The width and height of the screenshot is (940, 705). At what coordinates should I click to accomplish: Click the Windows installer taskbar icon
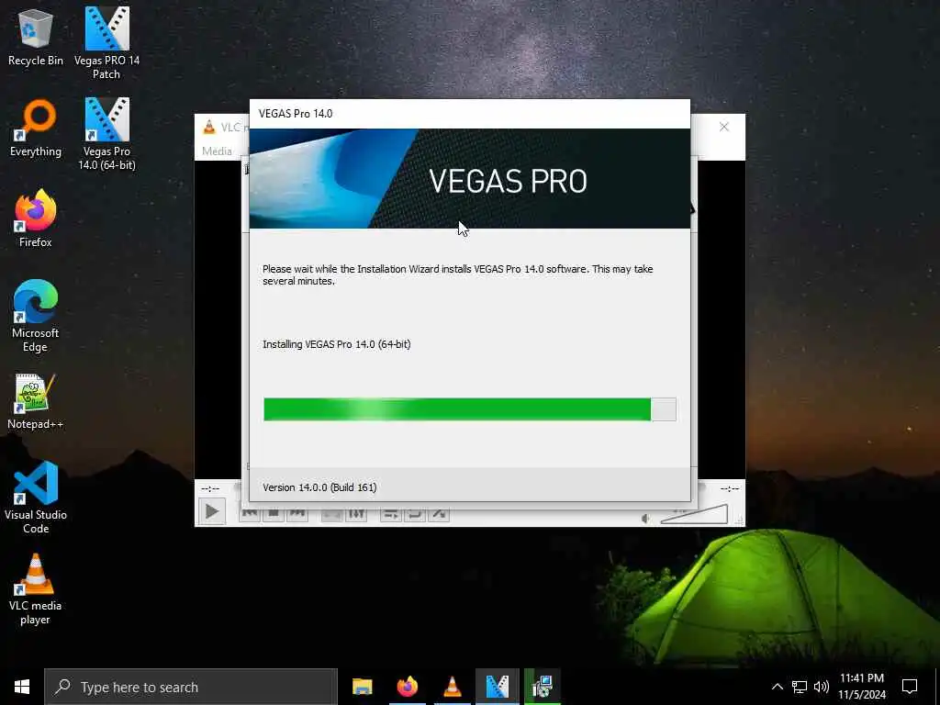pyautogui.click(x=542, y=687)
